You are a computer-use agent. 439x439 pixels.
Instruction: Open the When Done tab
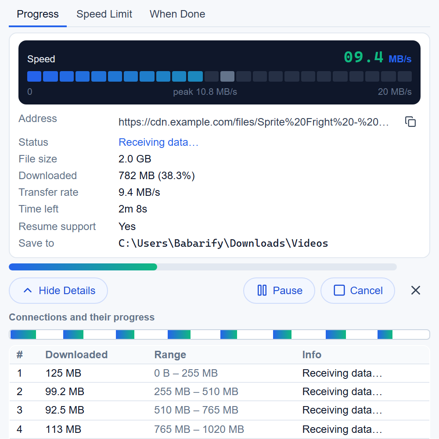pos(177,14)
